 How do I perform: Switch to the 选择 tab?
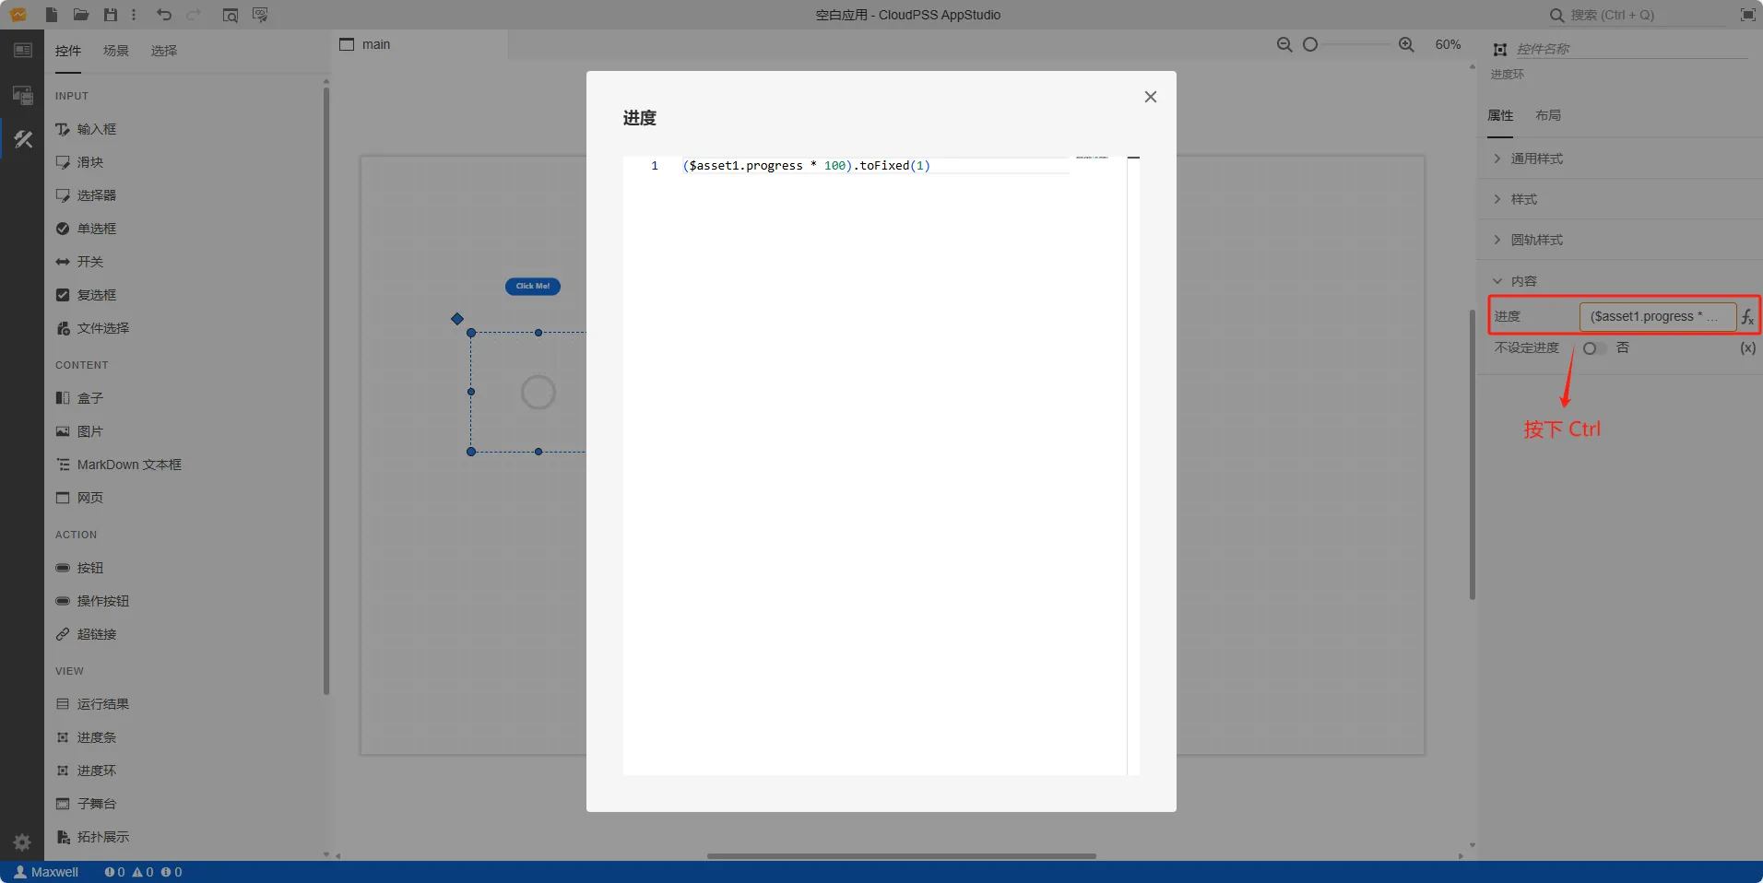click(x=164, y=51)
